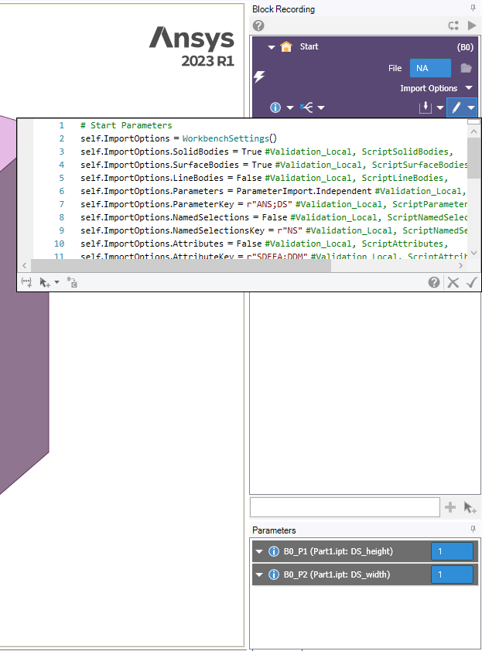Click the B0_P1 (Part1.ipt: DS_height) label
This screenshot has height=651, width=482.
click(x=338, y=551)
